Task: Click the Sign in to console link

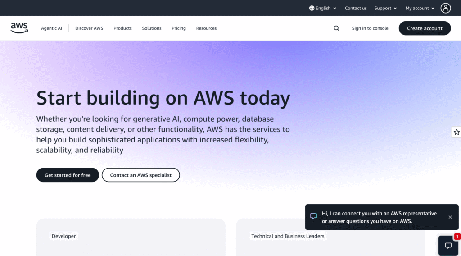Action: (370, 28)
